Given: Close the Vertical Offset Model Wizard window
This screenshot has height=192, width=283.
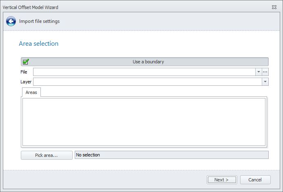Looking at the screenshot, I should [x=274, y=7].
